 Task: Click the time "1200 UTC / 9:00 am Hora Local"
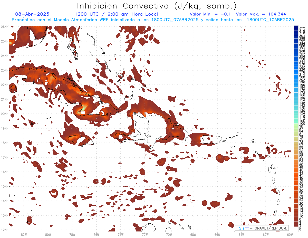116,14
